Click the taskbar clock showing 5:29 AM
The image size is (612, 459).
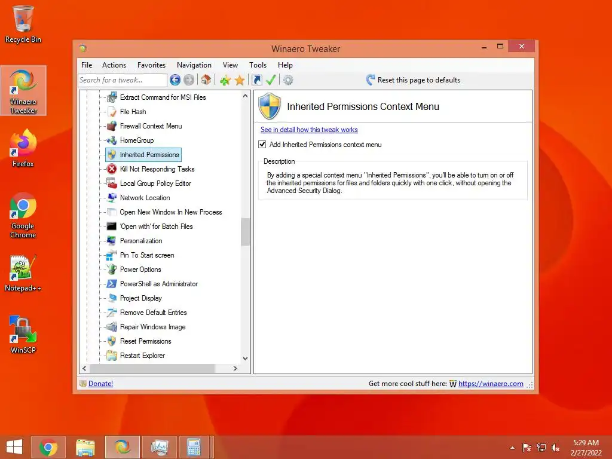pyautogui.click(x=586, y=447)
